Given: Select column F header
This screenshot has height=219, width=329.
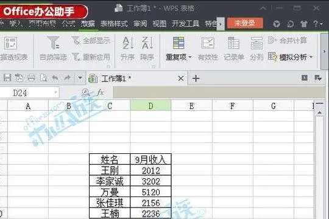Looking at the screenshot, I should 232,106.
